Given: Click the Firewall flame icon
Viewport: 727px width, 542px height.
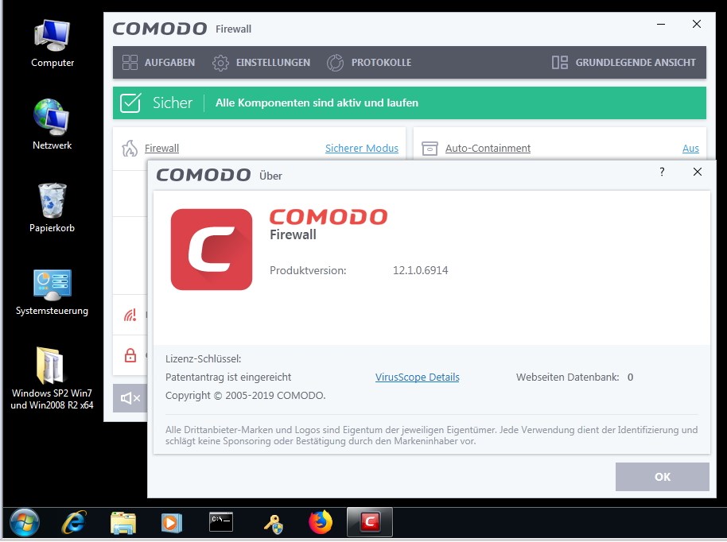Looking at the screenshot, I should 130,149.
